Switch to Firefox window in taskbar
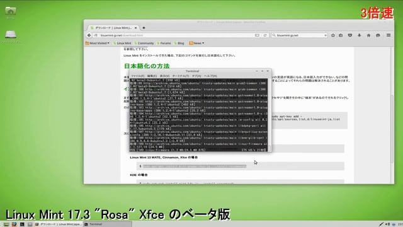The image size is (403, 227). click(59, 224)
